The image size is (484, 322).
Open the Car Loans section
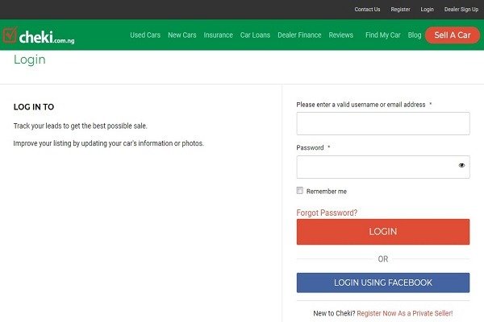[255, 35]
